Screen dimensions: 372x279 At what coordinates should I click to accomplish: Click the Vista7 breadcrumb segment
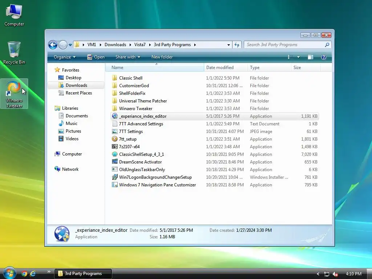tap(140, 45)
